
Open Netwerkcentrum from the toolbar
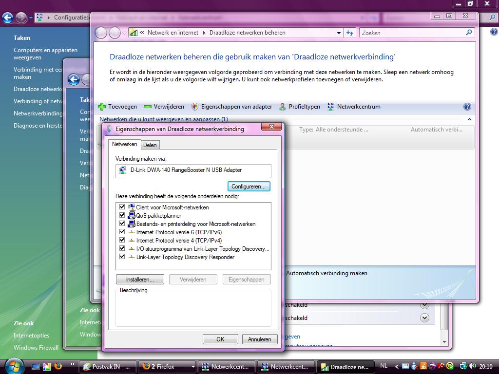(354, 107)
